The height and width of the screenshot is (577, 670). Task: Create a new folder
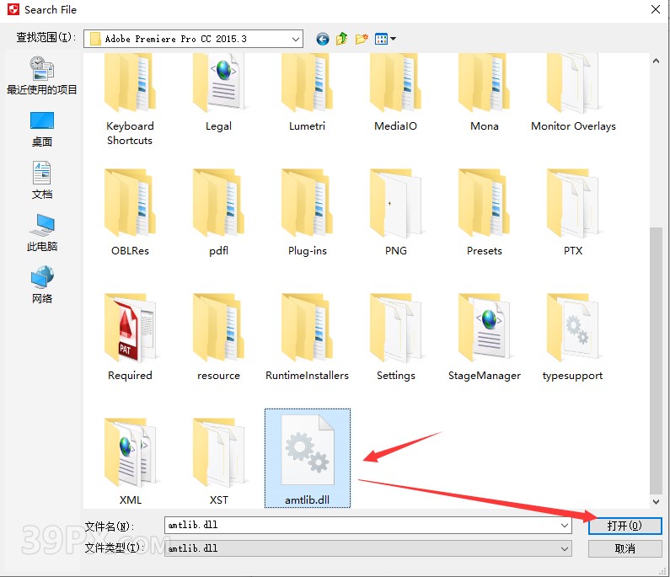362,40
